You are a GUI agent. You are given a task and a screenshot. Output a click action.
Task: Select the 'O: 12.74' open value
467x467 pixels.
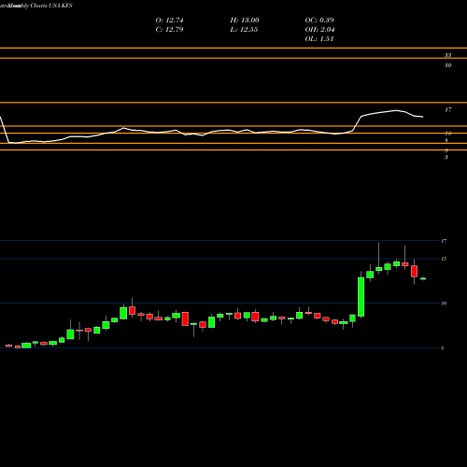(169, 21)
